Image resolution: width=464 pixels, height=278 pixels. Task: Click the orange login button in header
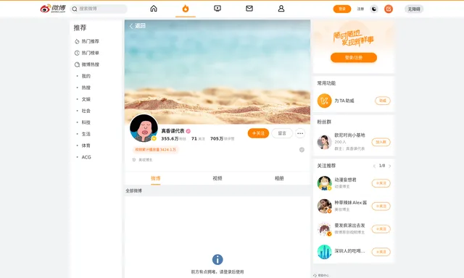click(x=342, y=9)
